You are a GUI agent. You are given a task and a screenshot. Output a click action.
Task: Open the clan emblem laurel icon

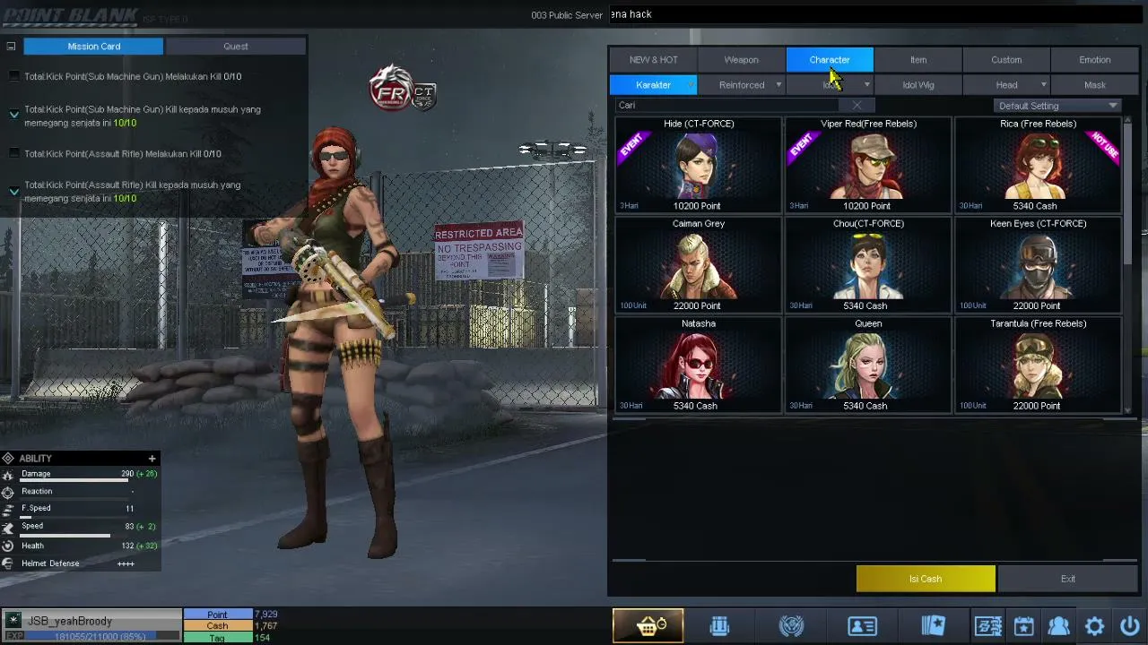click(x=791, y=625)
